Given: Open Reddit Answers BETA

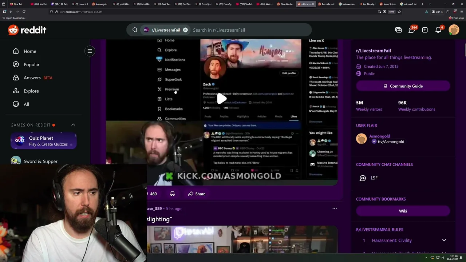Looking at the screenshot, I should (32, 78).
